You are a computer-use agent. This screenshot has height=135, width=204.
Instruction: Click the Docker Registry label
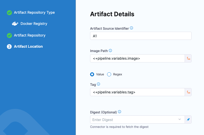coord(34,24)
